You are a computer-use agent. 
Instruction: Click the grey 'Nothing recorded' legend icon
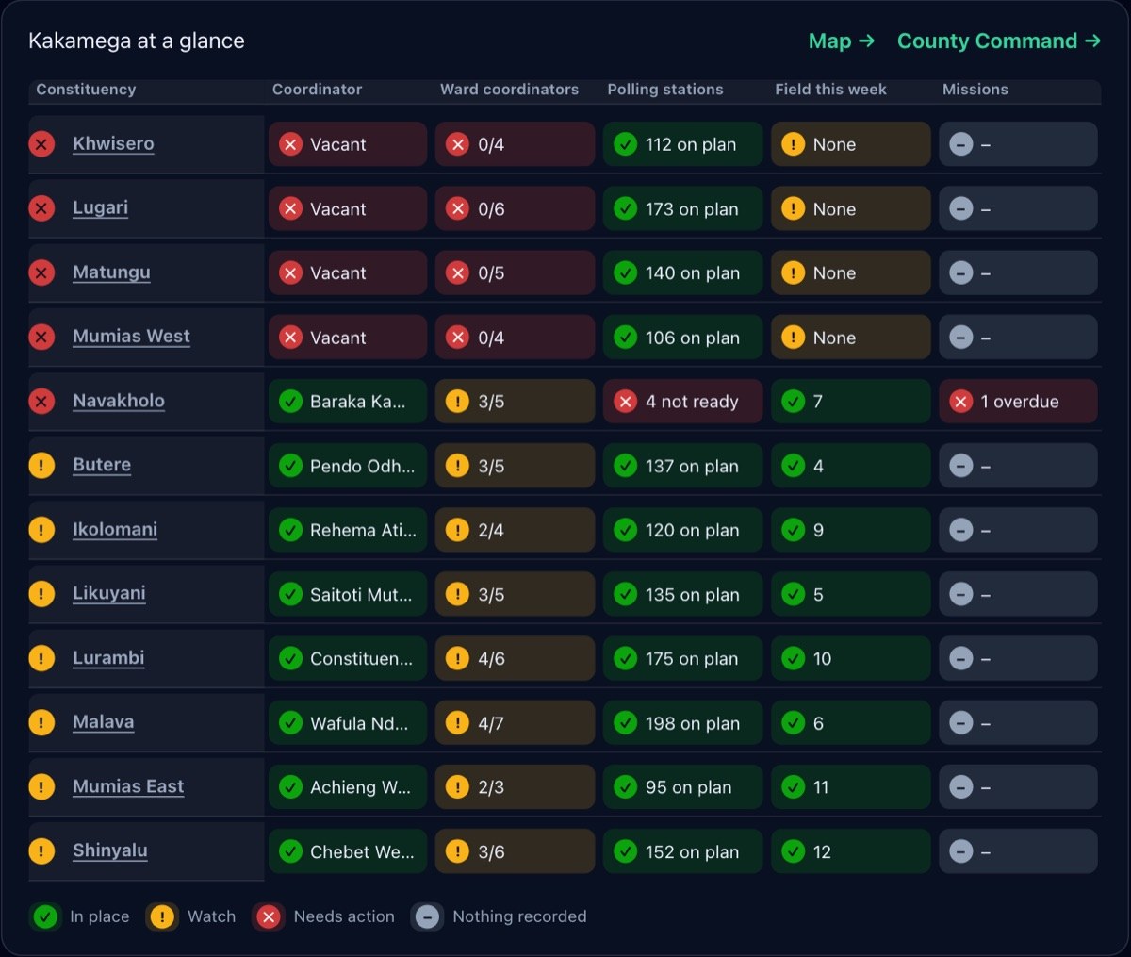coord(427,916)
